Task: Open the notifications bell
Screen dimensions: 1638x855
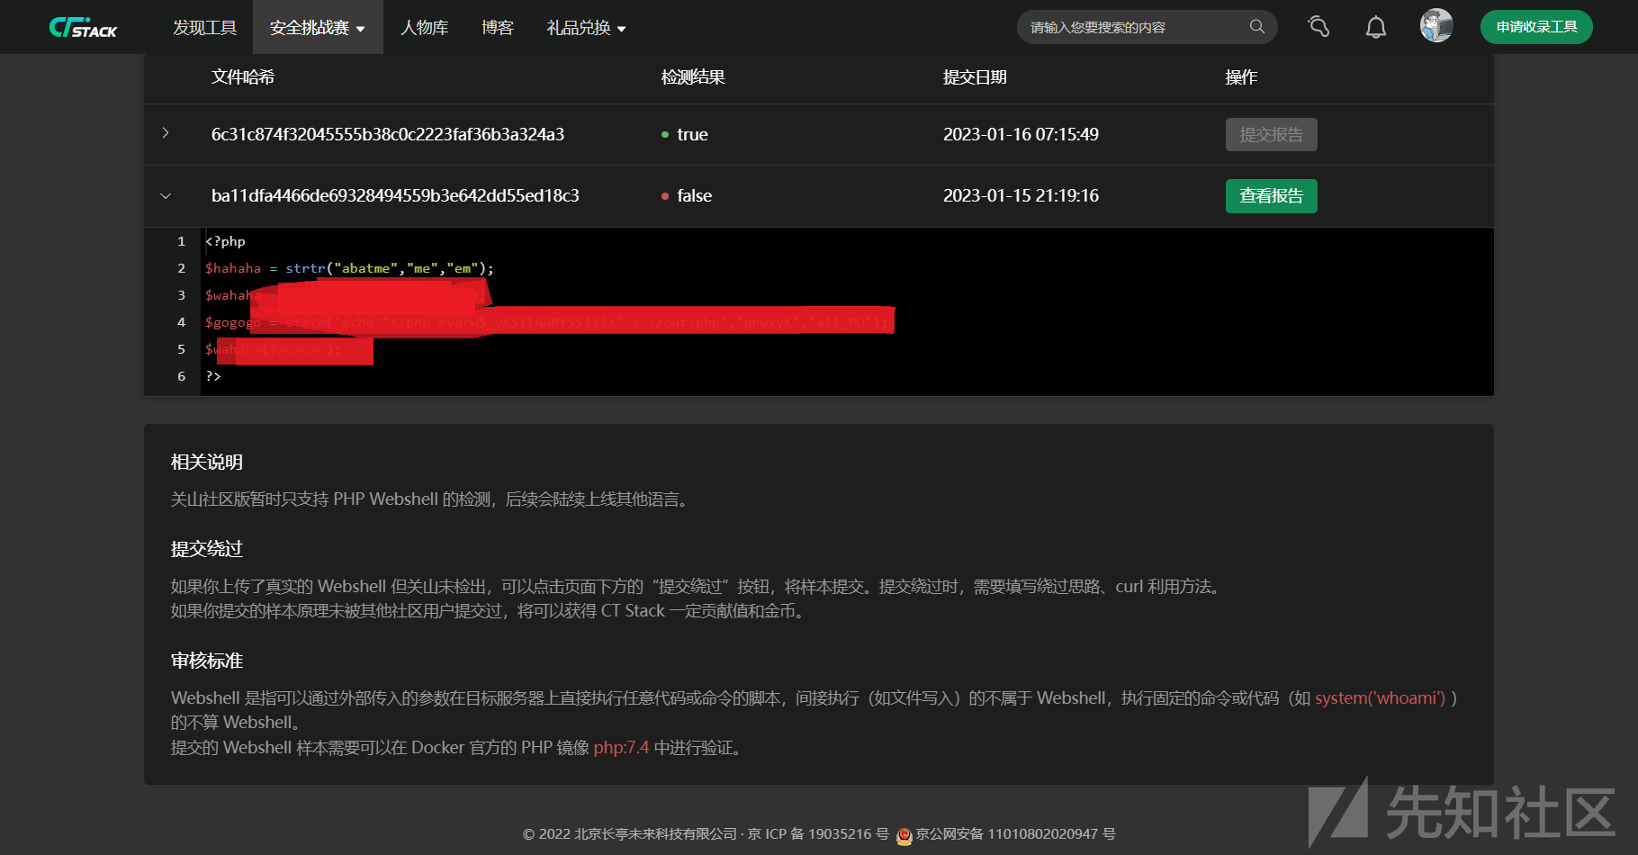Action: [1376, 27]
